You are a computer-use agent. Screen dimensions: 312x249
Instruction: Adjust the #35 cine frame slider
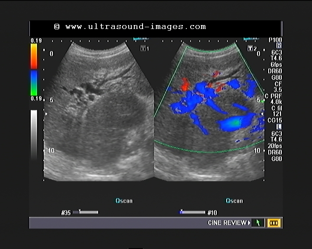pos(85,212)
